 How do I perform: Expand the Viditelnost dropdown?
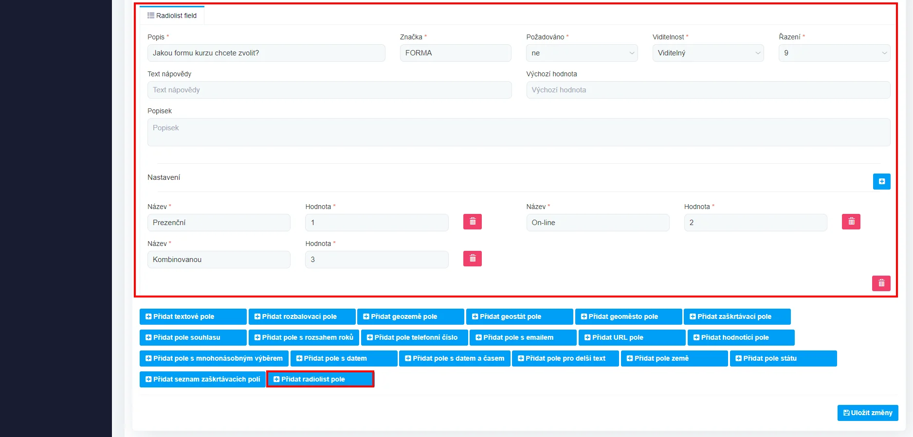[708, 53]
